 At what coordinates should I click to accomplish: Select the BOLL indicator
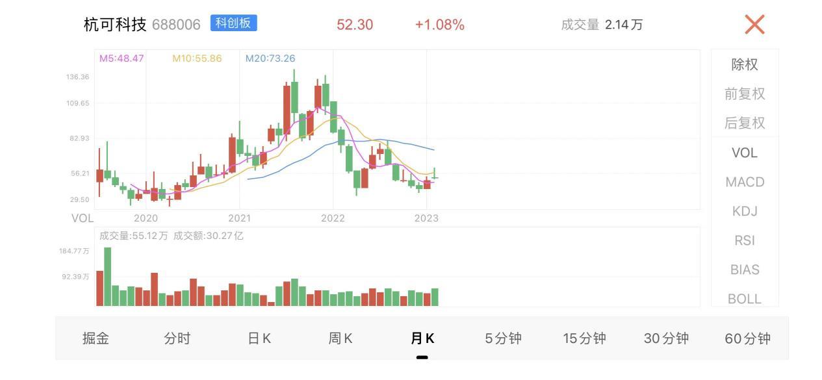click(x=745, y=298)
